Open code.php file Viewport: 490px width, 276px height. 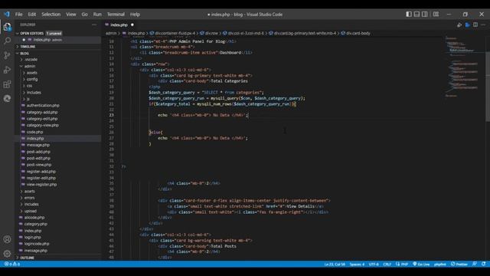tap(34, 132)
